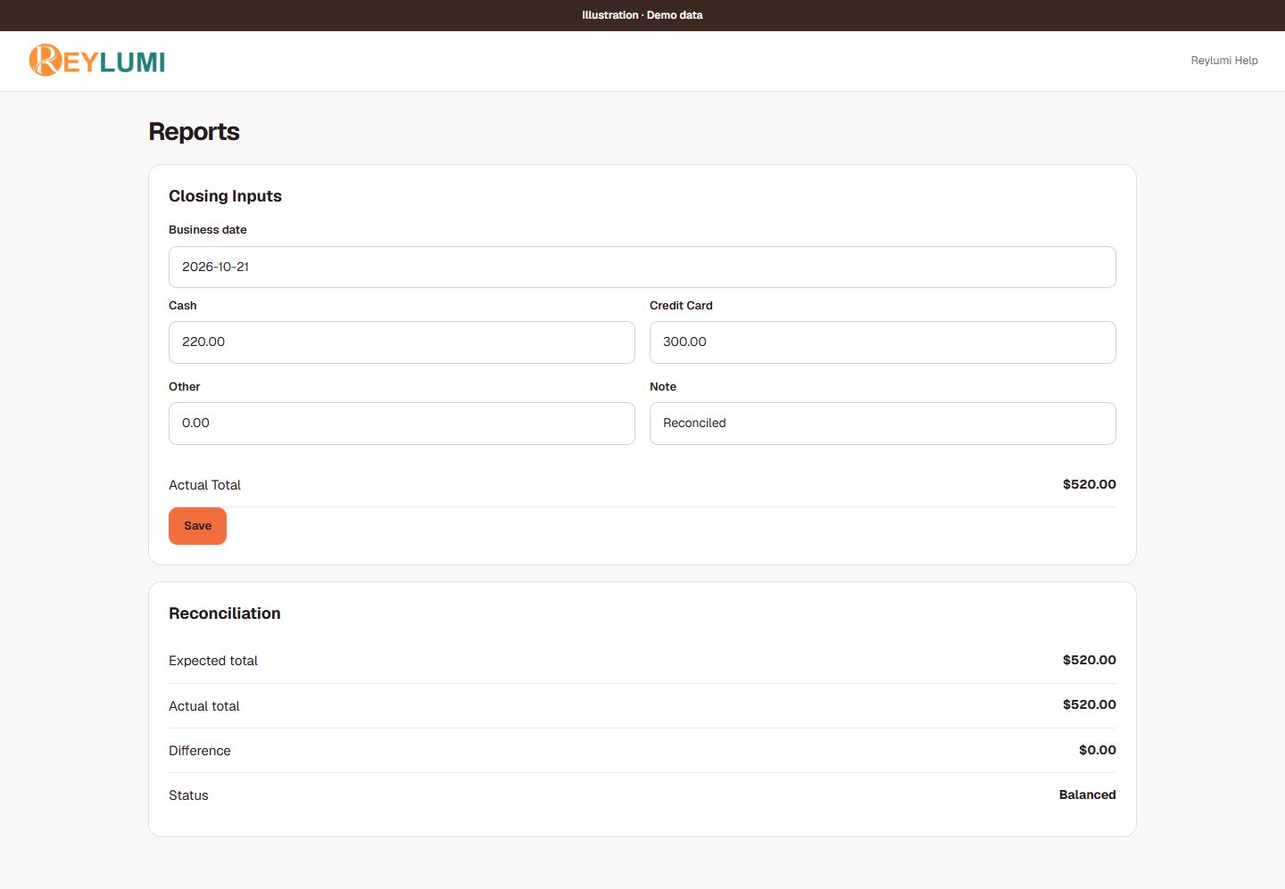Click into the Cash amount field
Image resolution: width=1285 pixels, height=889 pixels.
point(402,342)
